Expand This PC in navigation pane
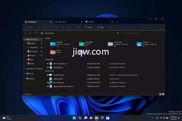182x121 pixels. tap(25, 73)
